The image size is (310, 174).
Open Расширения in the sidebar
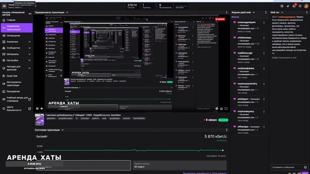16,91
